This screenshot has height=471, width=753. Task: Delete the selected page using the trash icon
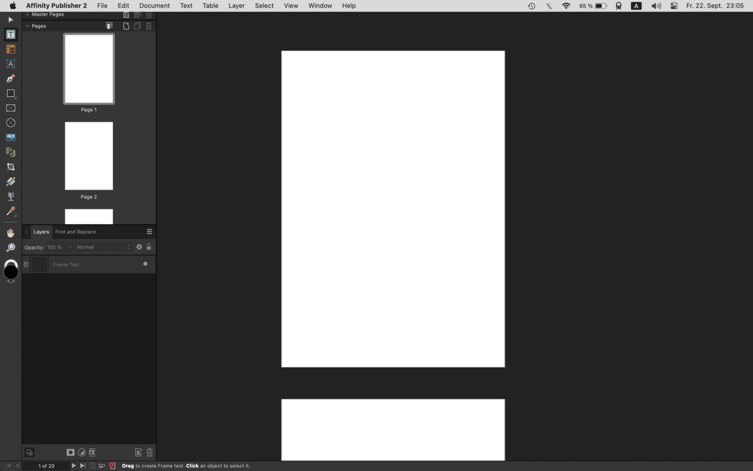coord(149,26)
